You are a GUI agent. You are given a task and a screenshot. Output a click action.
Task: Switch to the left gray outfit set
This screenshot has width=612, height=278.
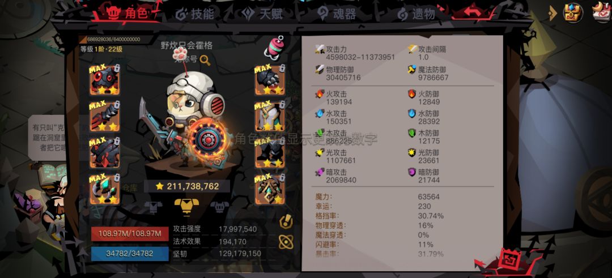(x=153, y=206)
